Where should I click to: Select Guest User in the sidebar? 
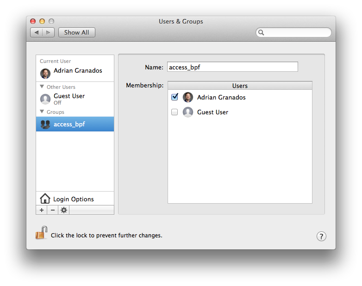[75, 99]
